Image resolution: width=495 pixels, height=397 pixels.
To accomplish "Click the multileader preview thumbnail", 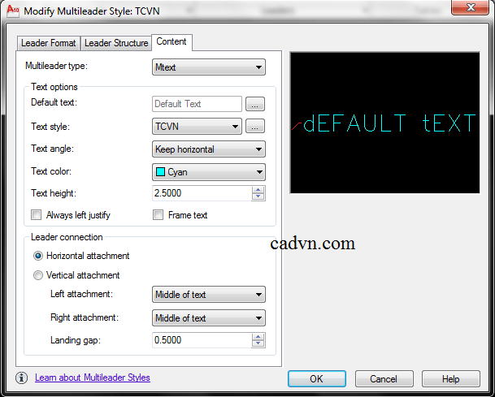I will pyautogui.click(x=384, y=123).
